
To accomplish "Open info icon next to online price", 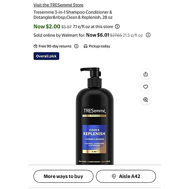I will [148, 35].
